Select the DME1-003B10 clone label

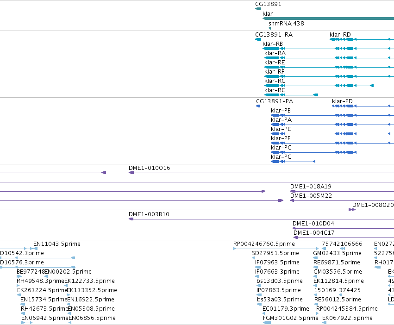point(149,214)
